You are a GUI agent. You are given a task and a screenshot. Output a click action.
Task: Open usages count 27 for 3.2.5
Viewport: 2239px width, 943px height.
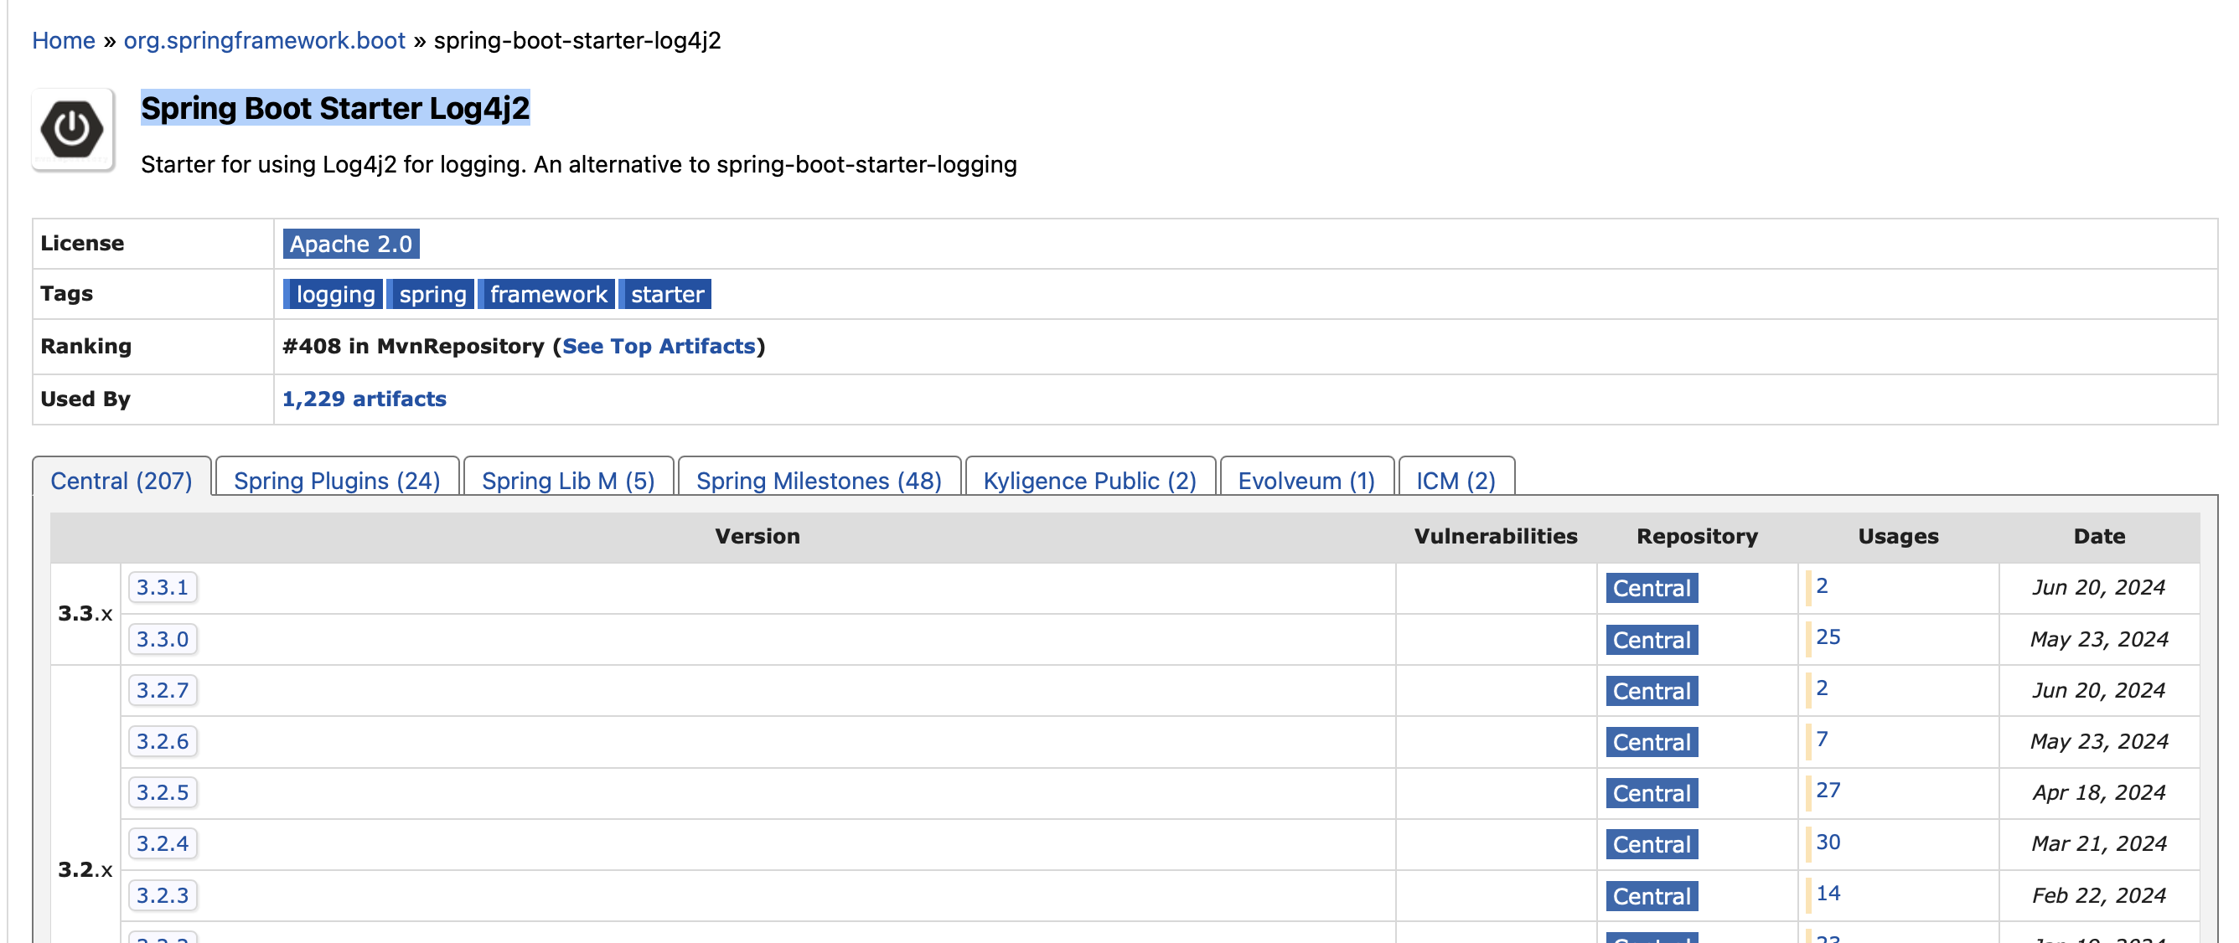[x=1828, y=791]
